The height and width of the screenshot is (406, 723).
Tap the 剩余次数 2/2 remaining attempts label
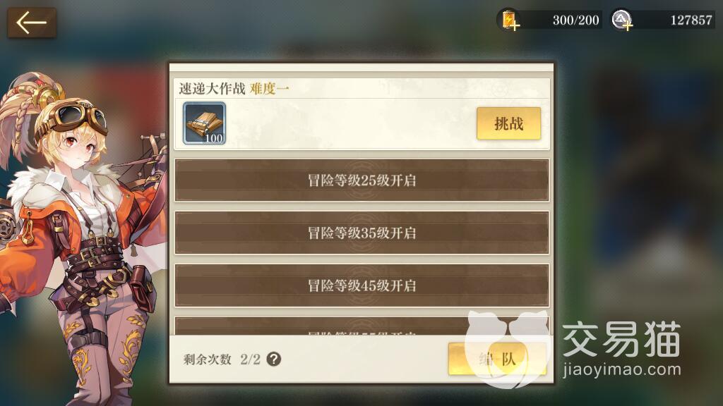click(x=222, y=359)
